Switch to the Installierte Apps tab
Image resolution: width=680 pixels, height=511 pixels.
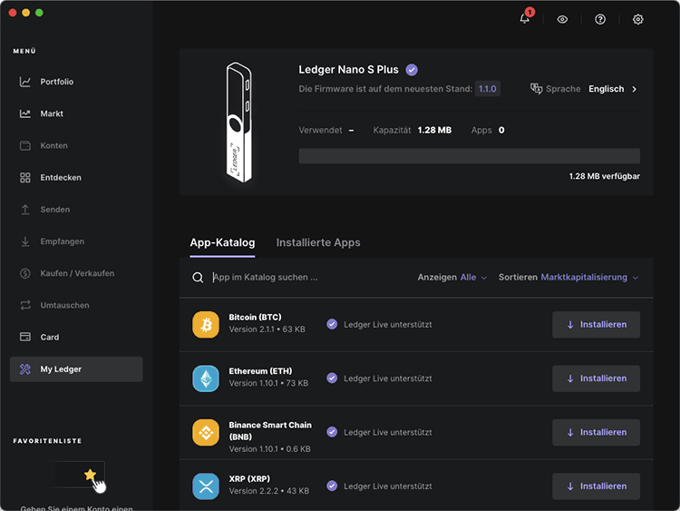318,242
